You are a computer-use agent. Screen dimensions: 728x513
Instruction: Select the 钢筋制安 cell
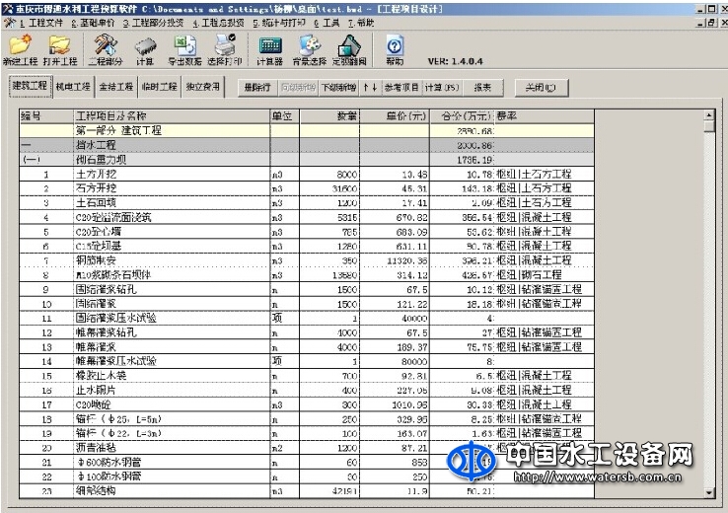[x=172, y=260]
